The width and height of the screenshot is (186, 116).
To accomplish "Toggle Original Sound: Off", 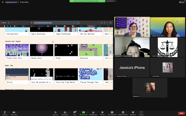I will (x=11, y=2).
